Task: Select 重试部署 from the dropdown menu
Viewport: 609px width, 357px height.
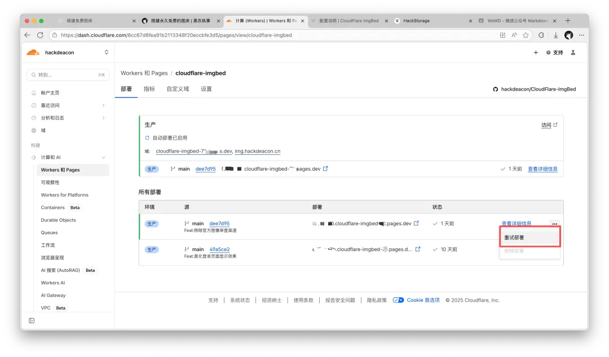Action: (x=529, y=237)
